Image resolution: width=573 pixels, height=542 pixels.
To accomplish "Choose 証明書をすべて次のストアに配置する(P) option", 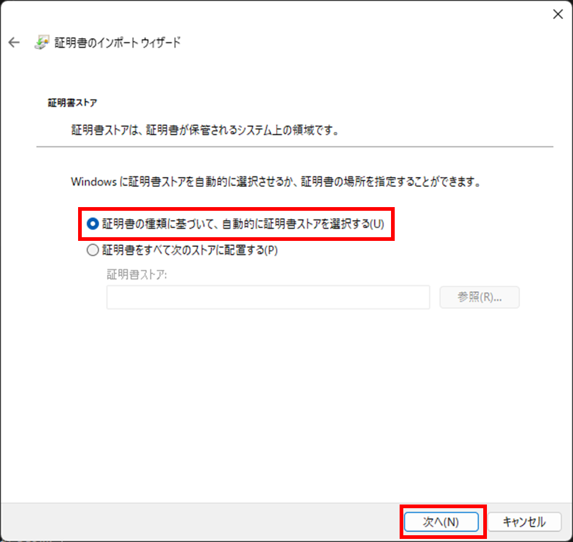I will [x=93, y=250].
